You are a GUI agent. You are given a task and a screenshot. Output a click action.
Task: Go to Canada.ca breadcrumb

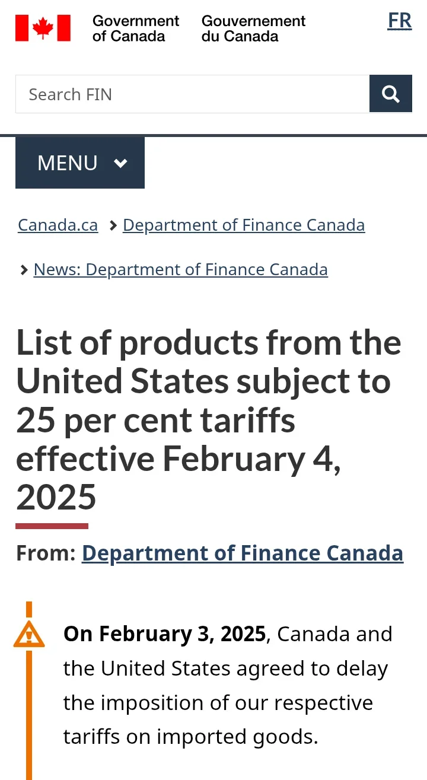58,225
